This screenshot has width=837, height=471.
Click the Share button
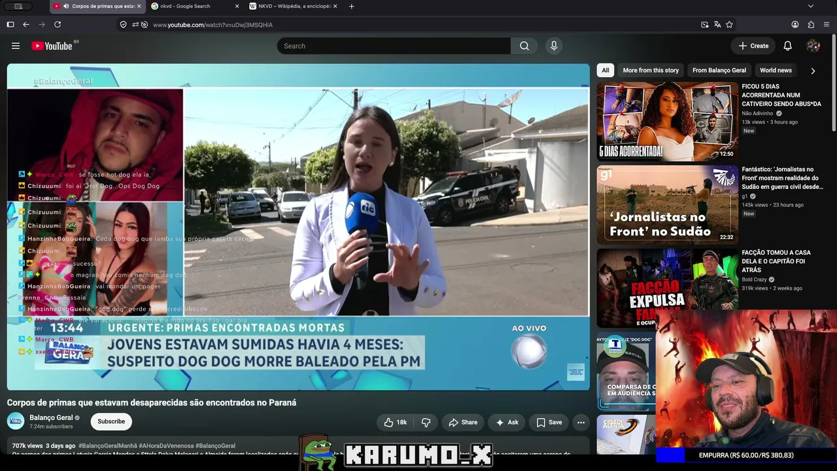point(462,423)
